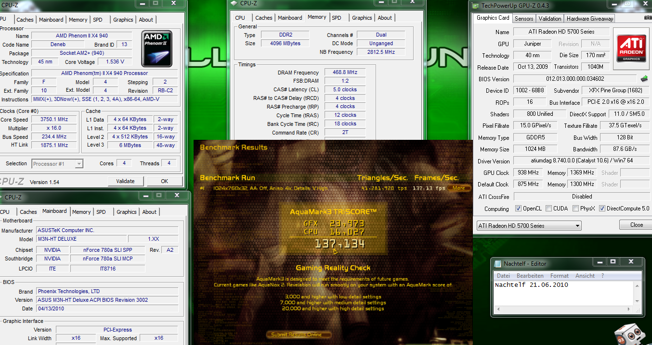Open Caches tab in the processor CPU-Z window
This screenshot has width=652, height=345.
click(25, 20)
